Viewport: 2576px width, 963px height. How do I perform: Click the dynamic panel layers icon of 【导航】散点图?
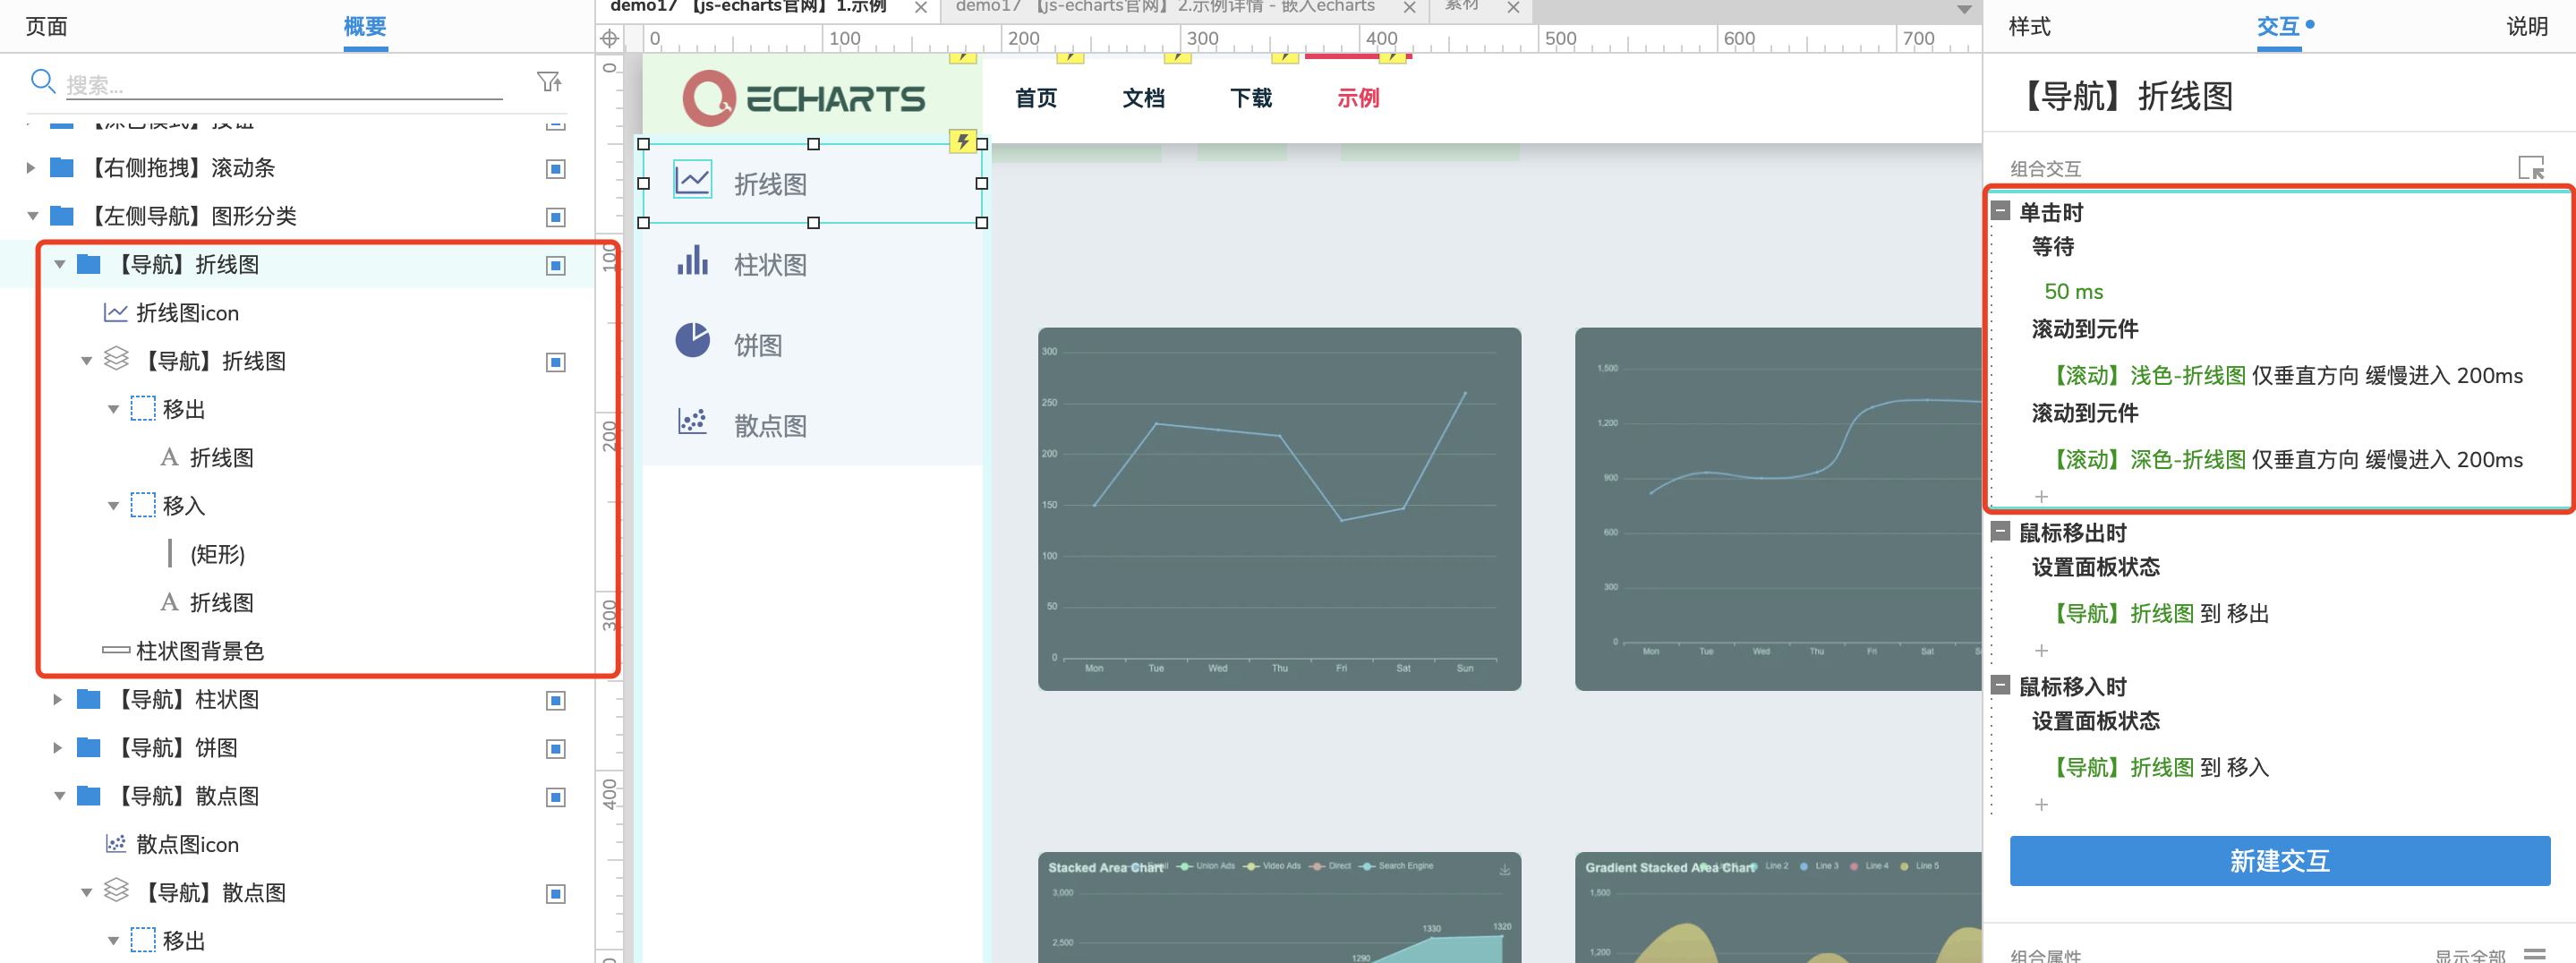click(116, 890)
